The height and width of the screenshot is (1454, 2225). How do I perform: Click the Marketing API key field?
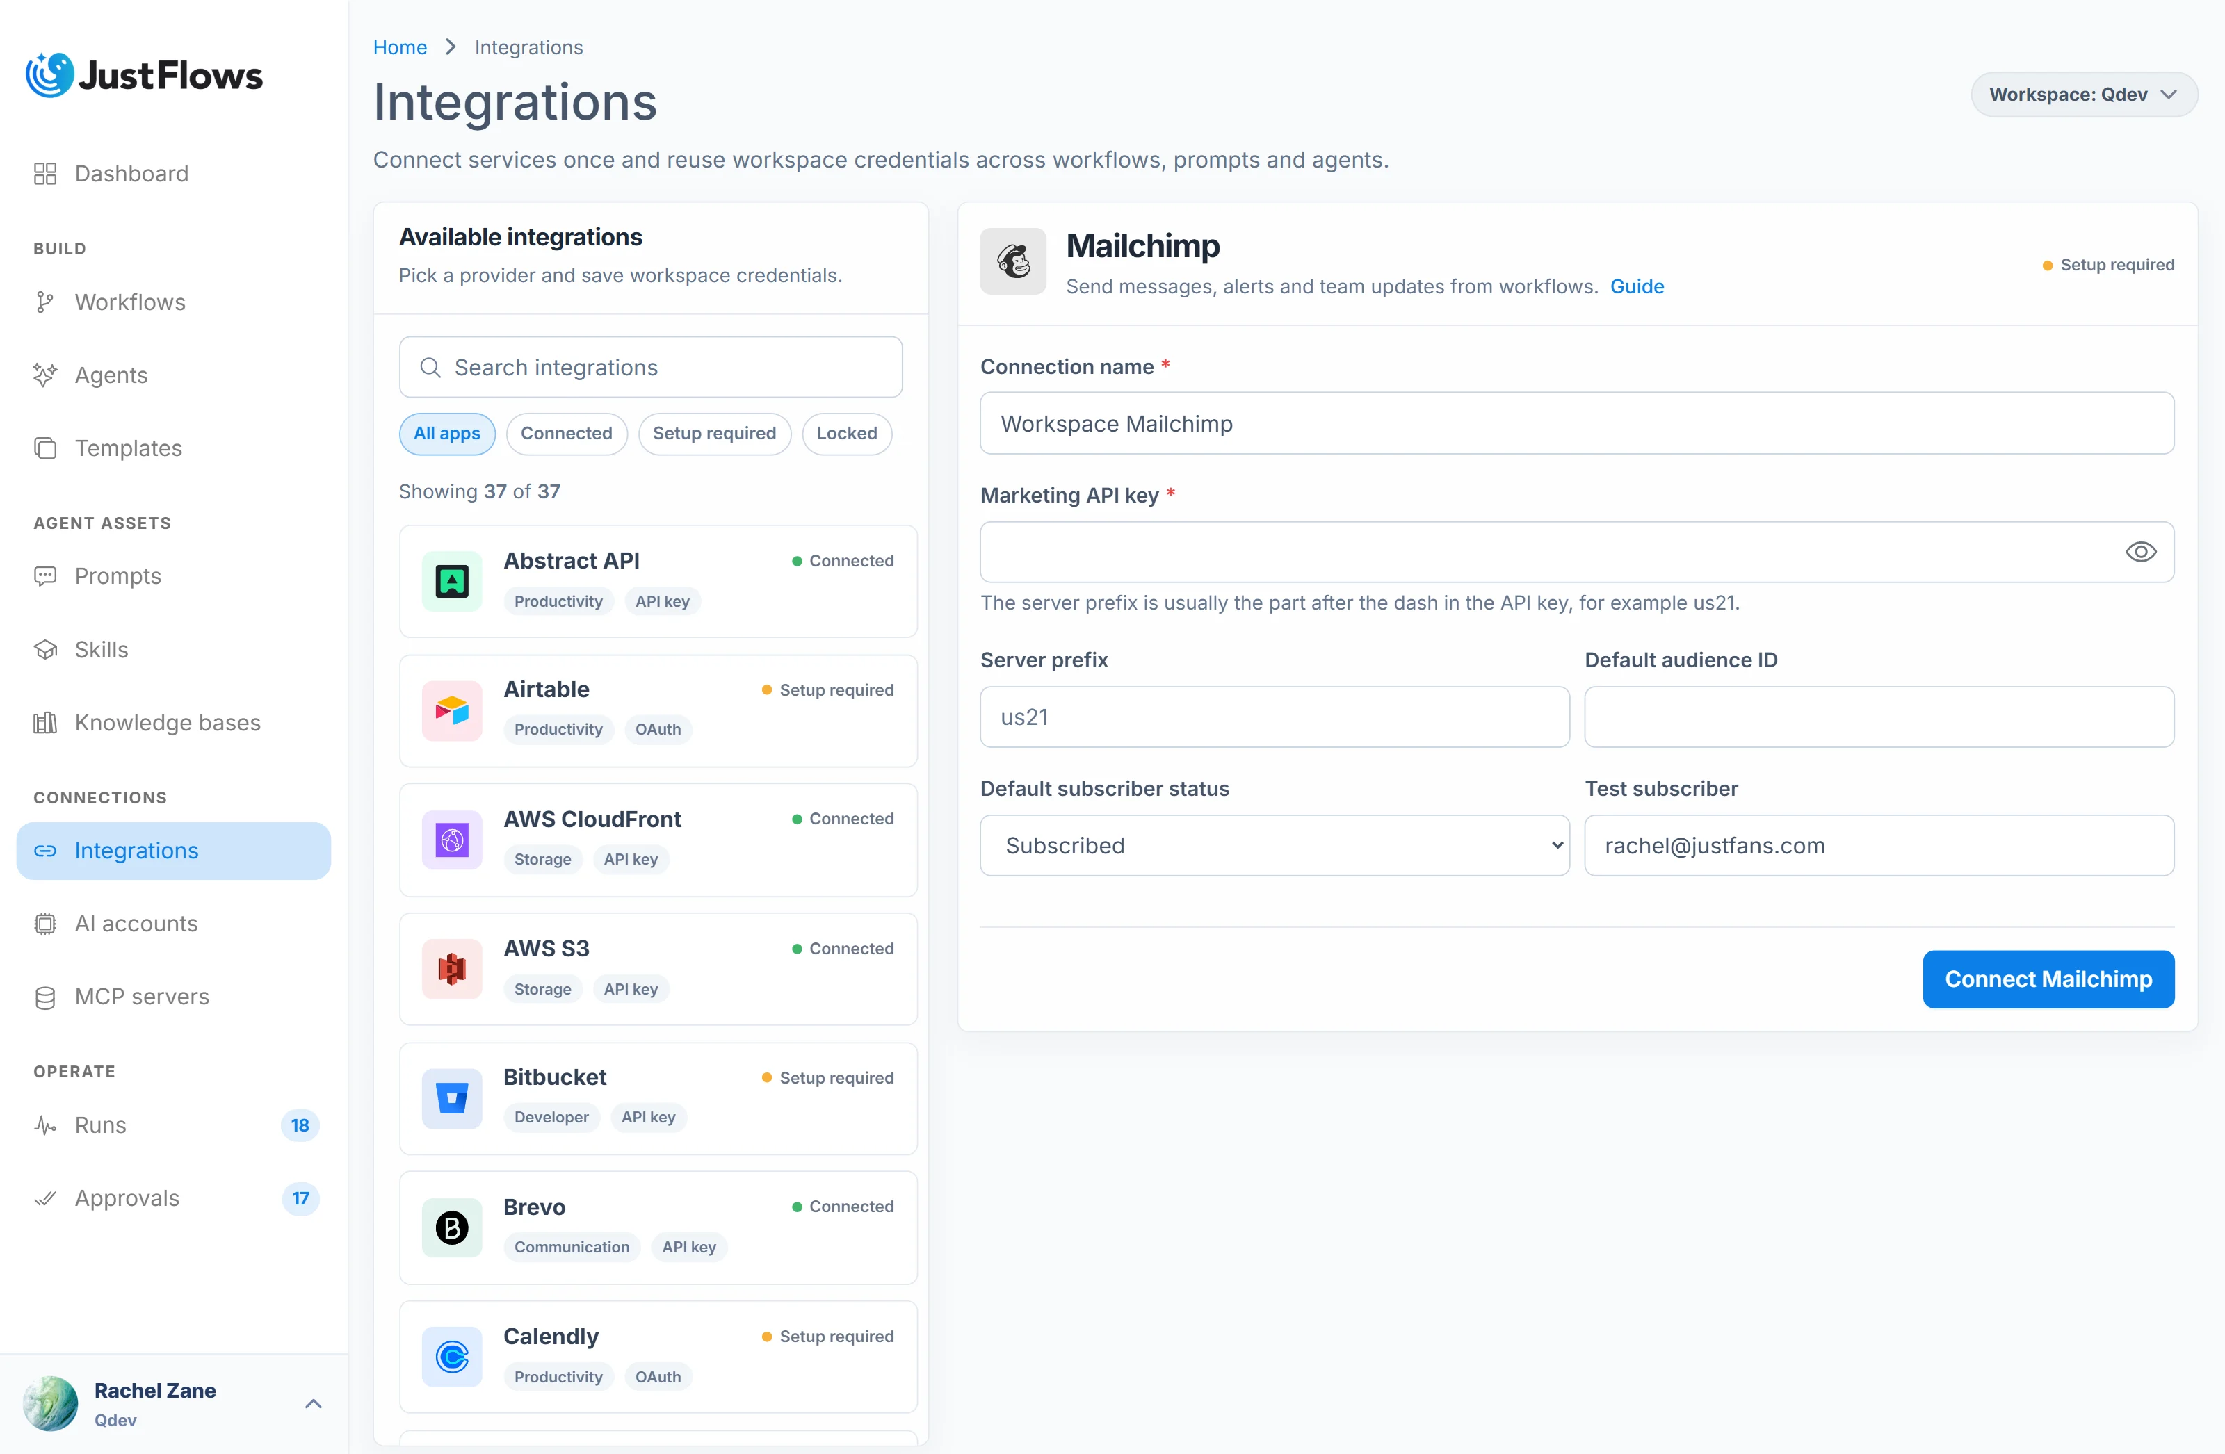1577,553
